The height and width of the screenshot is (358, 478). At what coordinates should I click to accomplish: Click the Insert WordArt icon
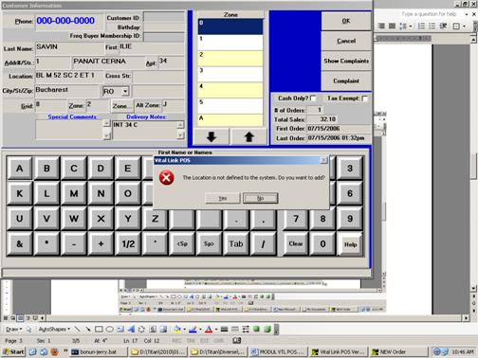pyautogui.click(x=131, y=330)
